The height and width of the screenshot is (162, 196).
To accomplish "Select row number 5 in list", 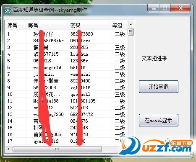I will click(x=66, y=61).
